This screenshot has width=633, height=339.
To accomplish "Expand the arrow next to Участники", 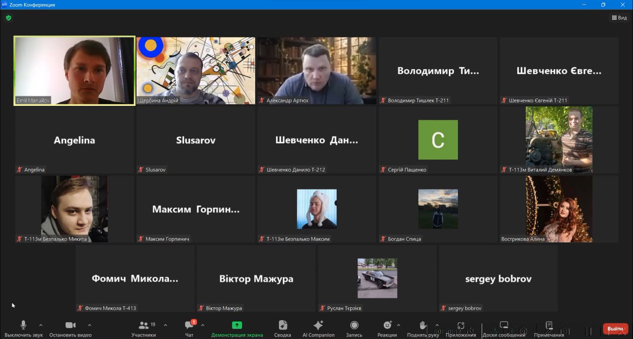I will pos(165,325).
